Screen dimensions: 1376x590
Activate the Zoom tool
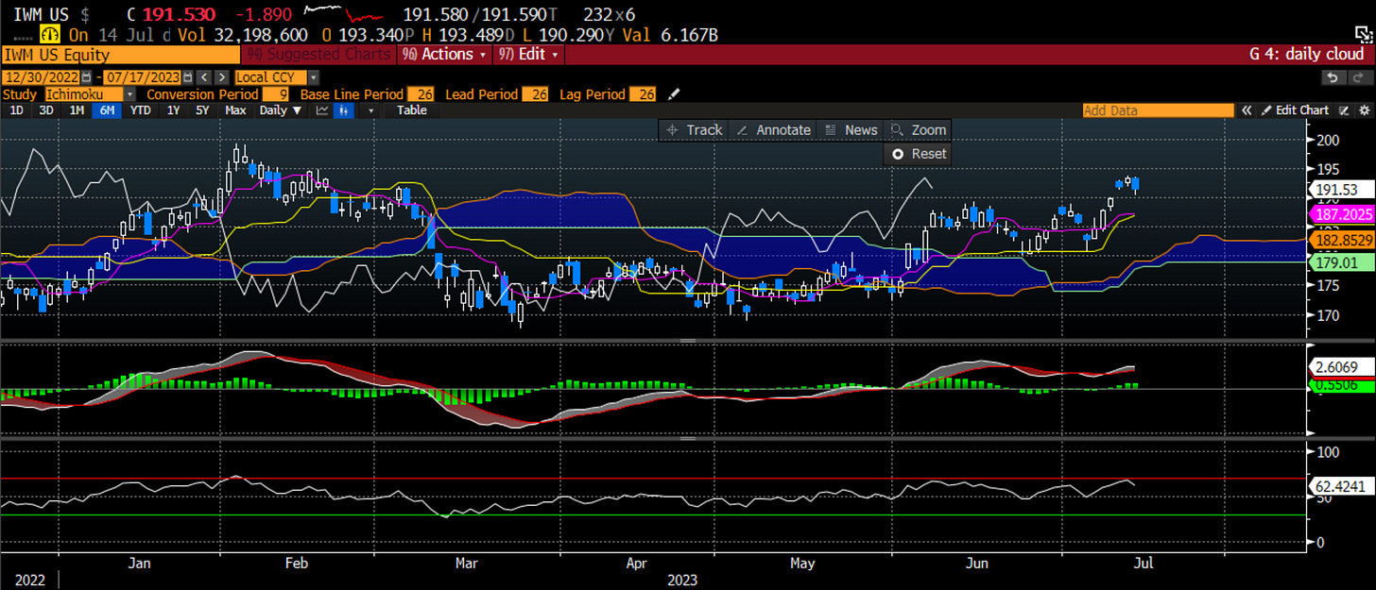918,130
